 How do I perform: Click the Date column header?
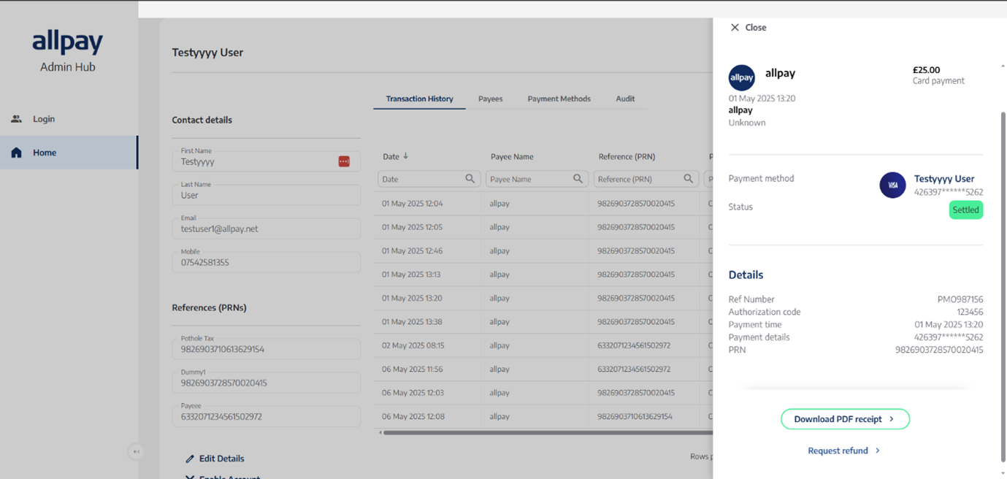[x=391, y=156]
